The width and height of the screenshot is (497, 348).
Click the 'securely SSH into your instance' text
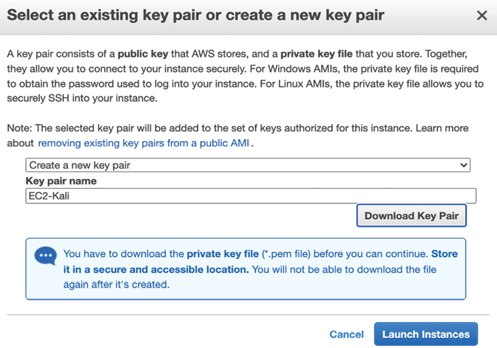tap(82, 98)
